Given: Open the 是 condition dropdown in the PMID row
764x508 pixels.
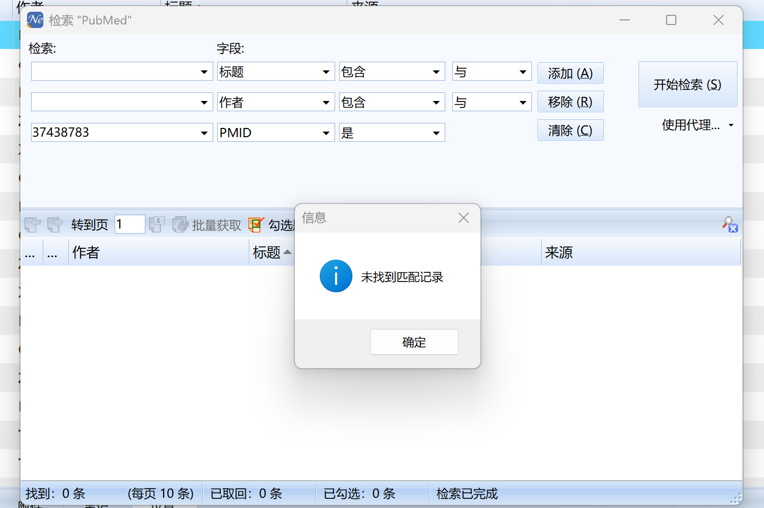Looking at the screenshot, I should pyautogui.click(x=436, y=133).
